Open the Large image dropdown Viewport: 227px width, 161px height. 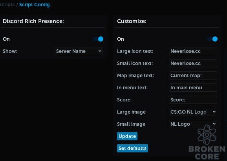(x=193, y=112)
